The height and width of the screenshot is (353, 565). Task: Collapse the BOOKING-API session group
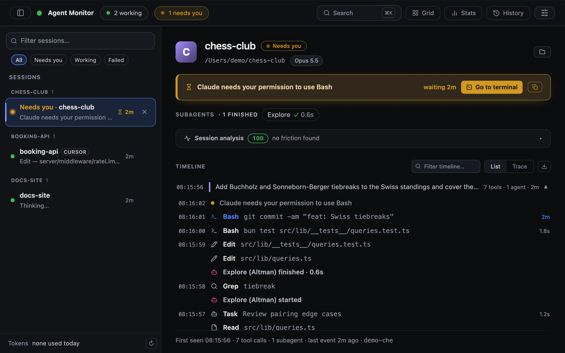click(33, 136)
